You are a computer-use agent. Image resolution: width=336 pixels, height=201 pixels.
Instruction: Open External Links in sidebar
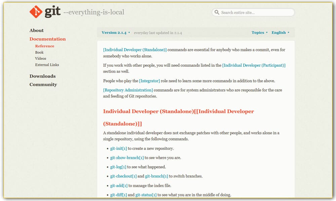click(47, 65)
